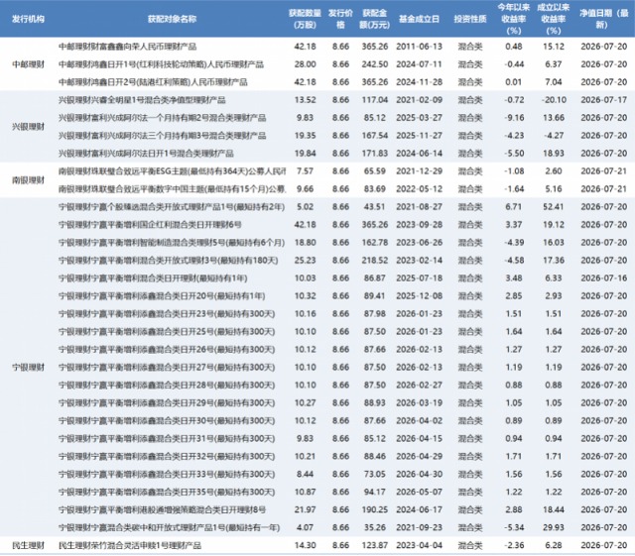The image size is (635, 556).
Task: Select the 2011-06-13 establishment date cell
Action: [419, 47]
